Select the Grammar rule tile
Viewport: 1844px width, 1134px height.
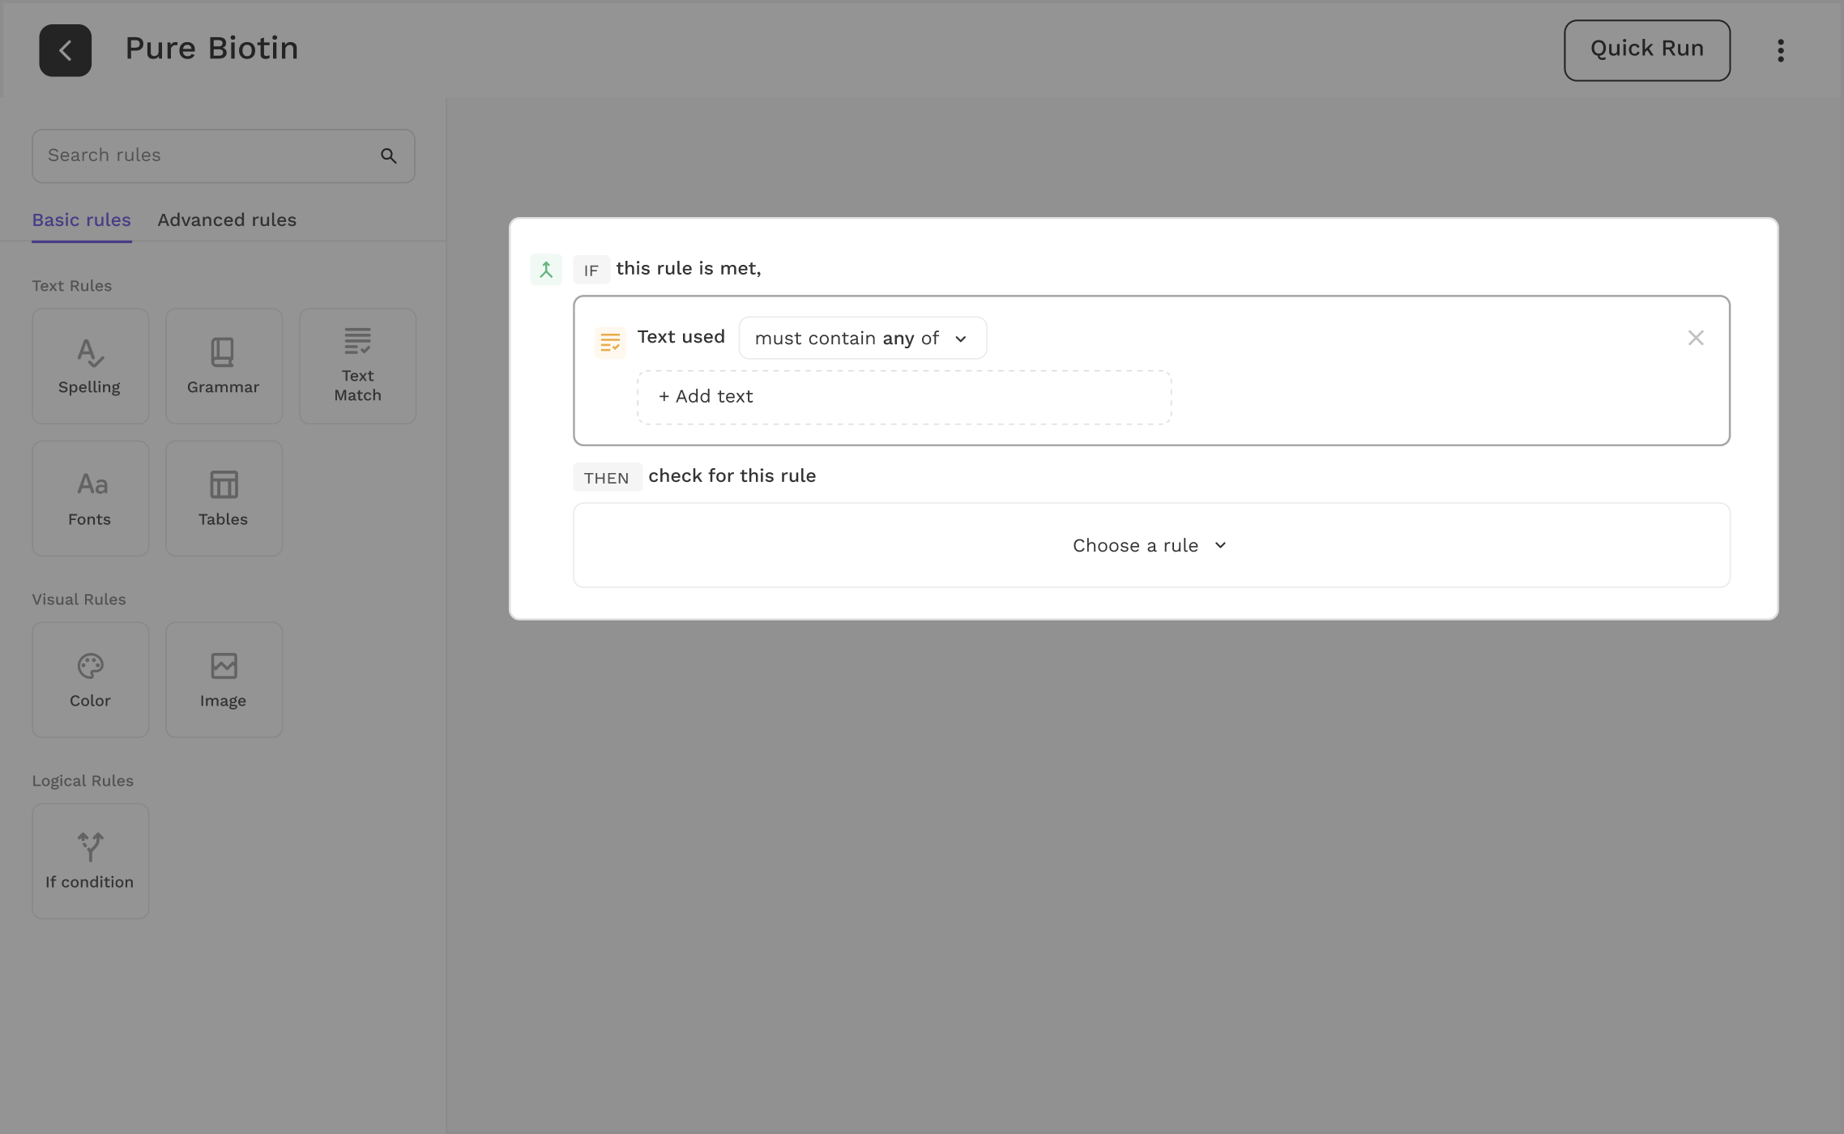pos(224,366)
